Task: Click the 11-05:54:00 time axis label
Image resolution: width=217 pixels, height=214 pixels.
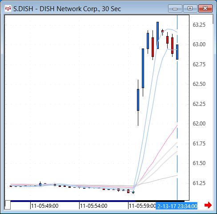Action: coord(93,206)
